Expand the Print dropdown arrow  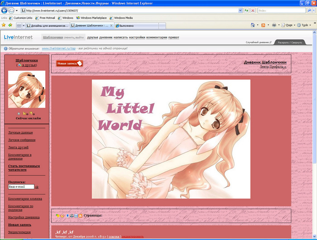pyautogui.click(x=279, y=25)
